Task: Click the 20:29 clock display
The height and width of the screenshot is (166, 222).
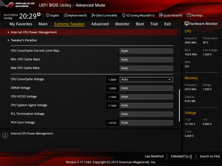Action: 28,16
